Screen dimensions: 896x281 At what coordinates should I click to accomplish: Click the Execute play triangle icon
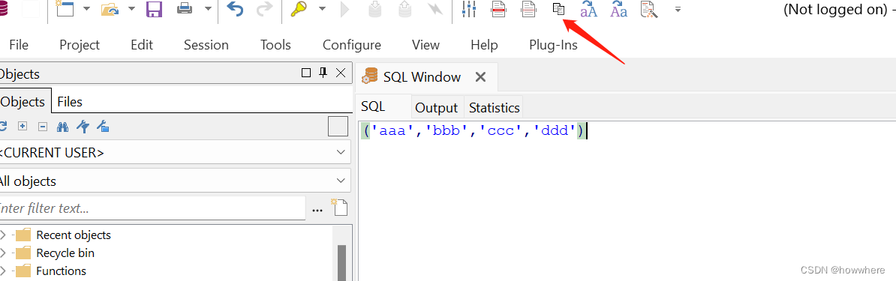click(345, 10)
